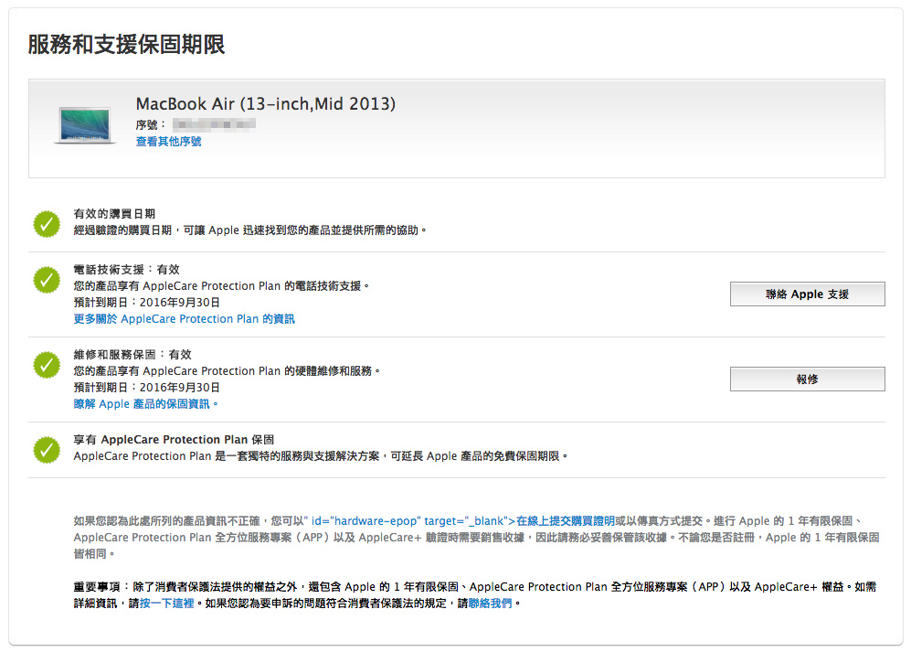The image size is (911, 652).
Task: Click the 電話技術支援:有效 status text
Action: (127, 269)
